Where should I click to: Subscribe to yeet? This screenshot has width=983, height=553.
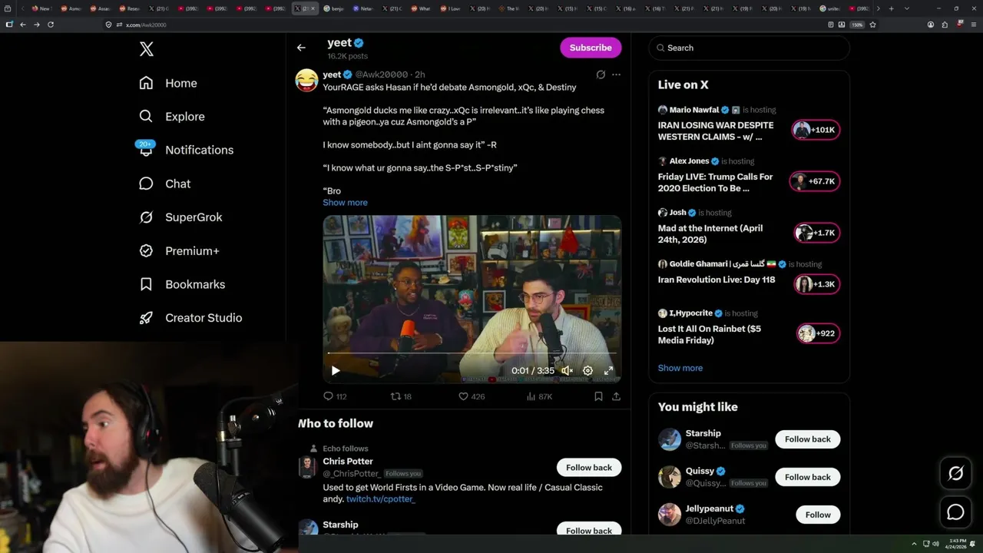tap(591, 48)
